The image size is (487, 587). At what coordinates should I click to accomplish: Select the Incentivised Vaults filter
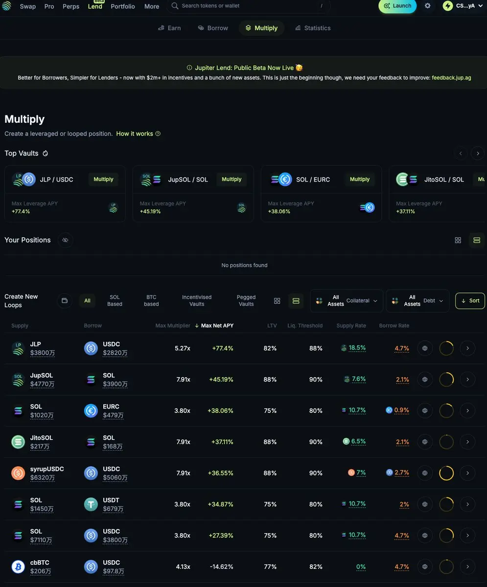(197, 300)
